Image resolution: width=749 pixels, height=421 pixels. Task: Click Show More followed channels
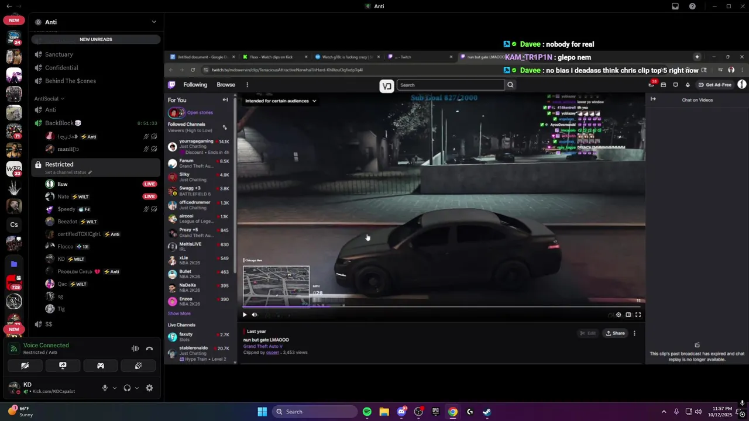(x=179, y=313)
